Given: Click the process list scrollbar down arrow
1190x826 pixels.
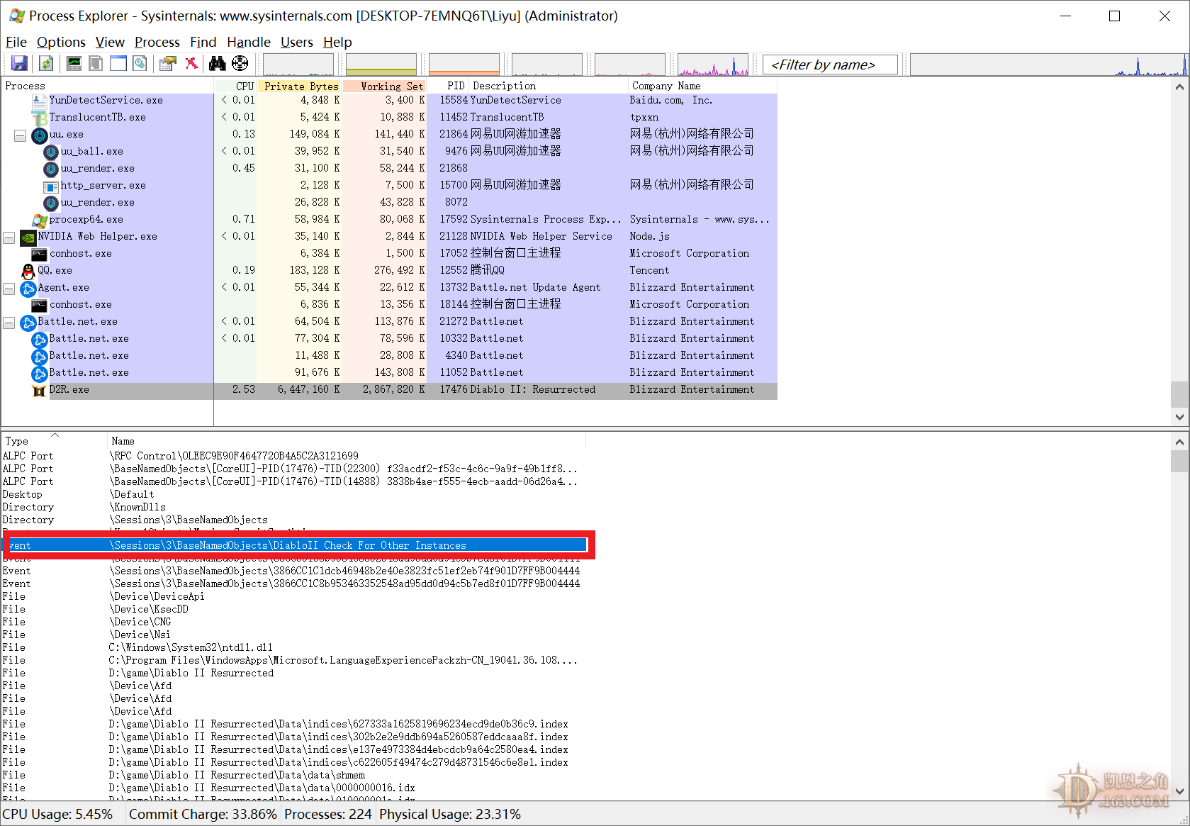Looking at the screenshot, I should [1179, 418].
